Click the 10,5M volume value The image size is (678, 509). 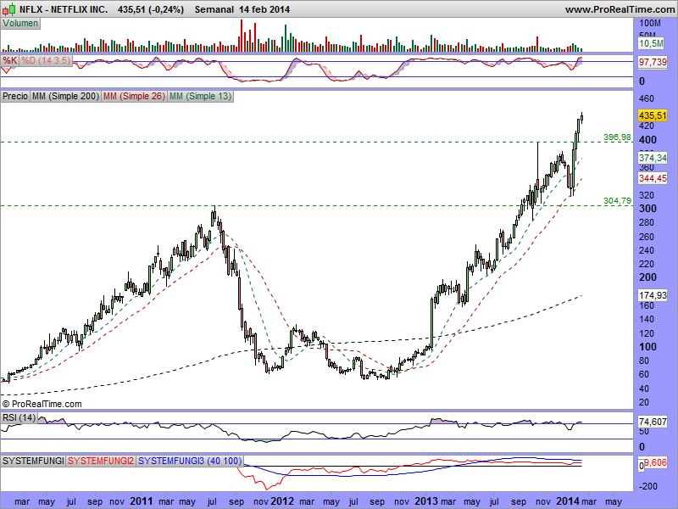click(x=651, y=43)
